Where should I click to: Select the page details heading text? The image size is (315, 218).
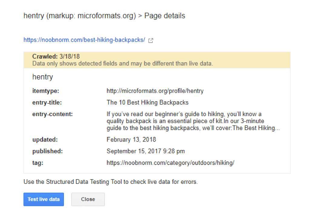tap(104, 16)
